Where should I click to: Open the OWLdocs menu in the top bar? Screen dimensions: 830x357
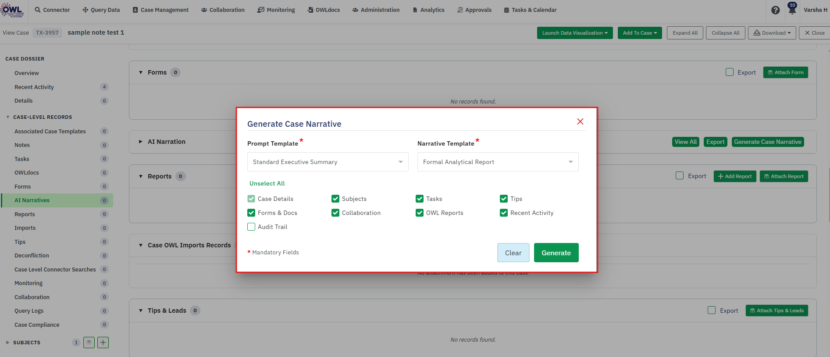[324, 10]
